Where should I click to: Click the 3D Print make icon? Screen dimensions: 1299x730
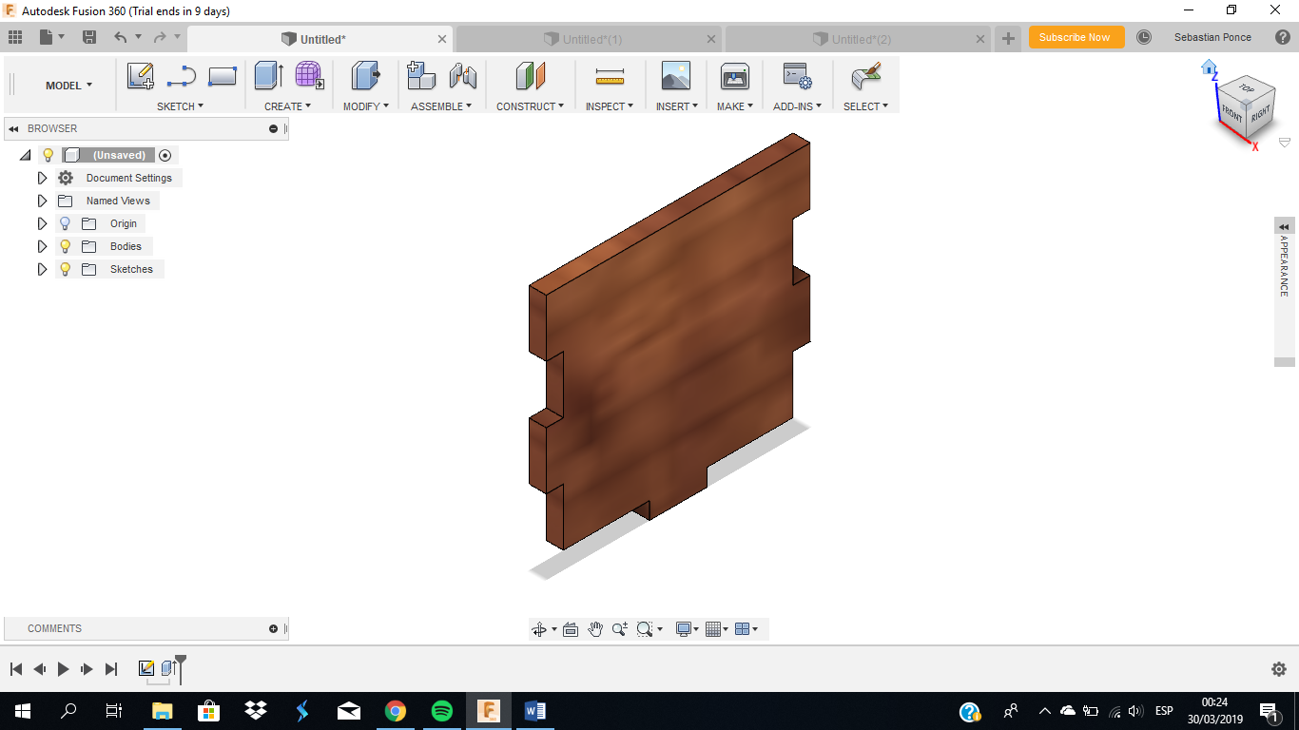coord(734,76)
